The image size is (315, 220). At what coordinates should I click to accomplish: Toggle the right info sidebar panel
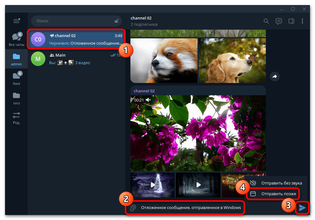click(x=291, y=21)
